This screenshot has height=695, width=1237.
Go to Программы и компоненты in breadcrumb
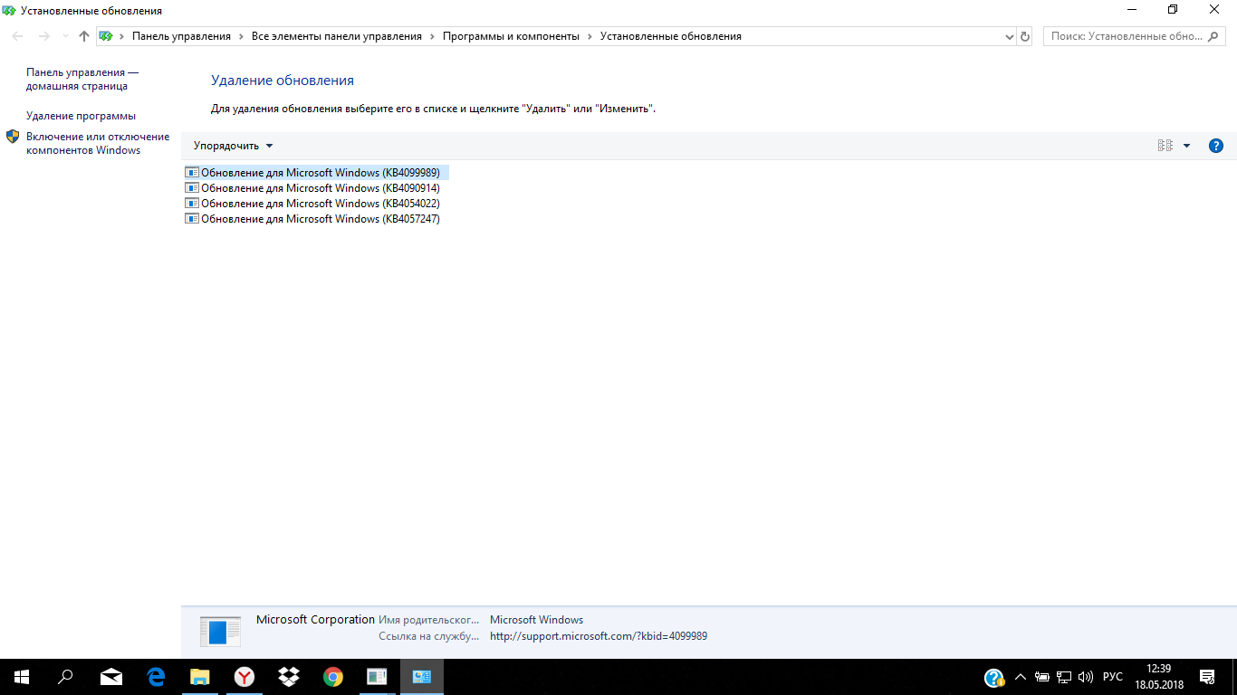tap(511, 36)
